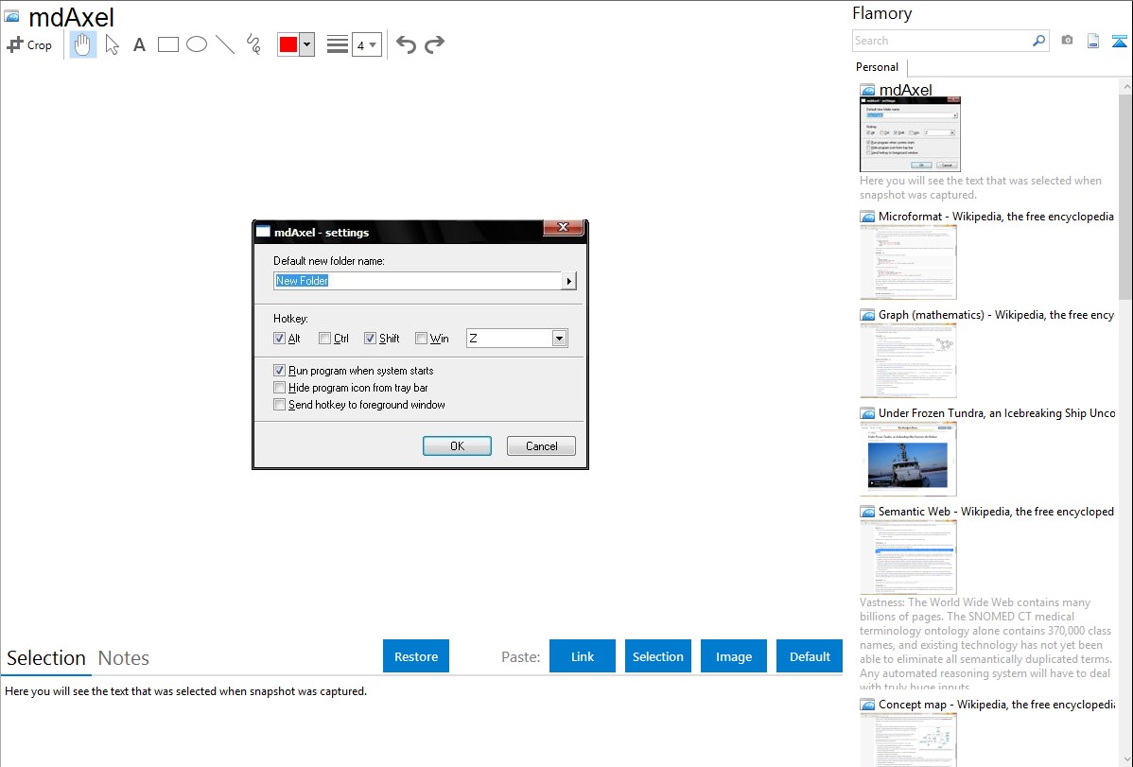Screen dimensions: 1133x767
Task: Click icon beside Semantic Web title
Action: (x=867, y=512)
